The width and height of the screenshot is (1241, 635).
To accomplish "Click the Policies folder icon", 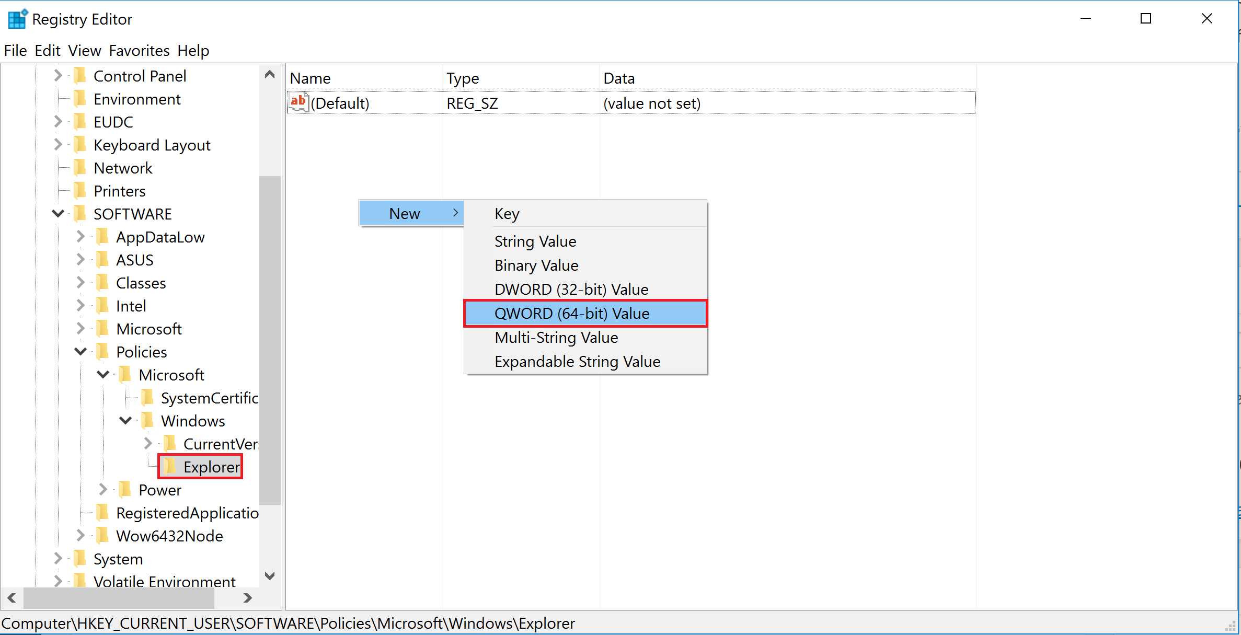I will [102, 352].
